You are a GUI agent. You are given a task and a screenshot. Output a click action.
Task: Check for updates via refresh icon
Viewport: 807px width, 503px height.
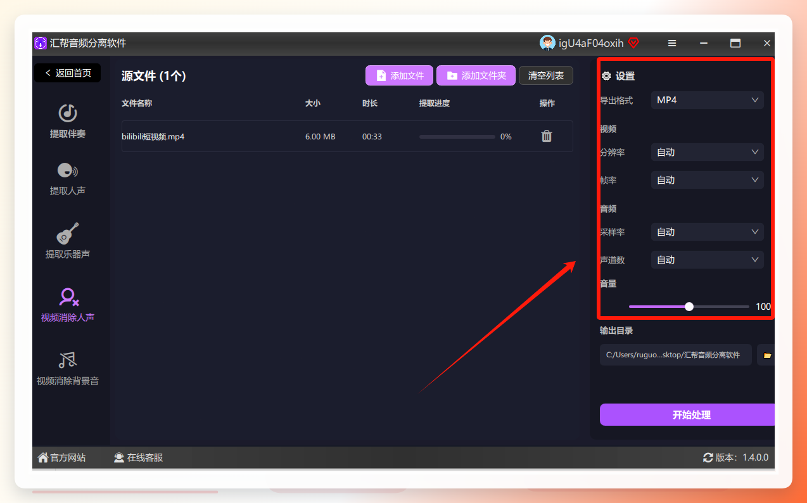tap(708, 457)
